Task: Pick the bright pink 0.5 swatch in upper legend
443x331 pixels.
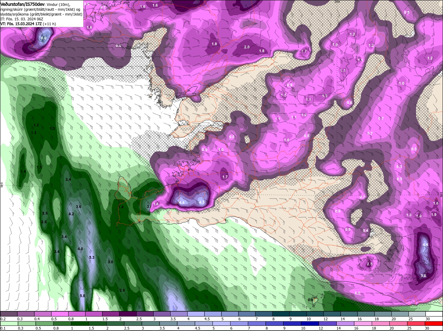Action: click(x=60, y=314)
